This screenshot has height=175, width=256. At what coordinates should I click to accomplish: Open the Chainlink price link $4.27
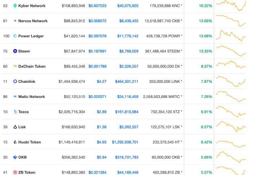tap(102, 81)
